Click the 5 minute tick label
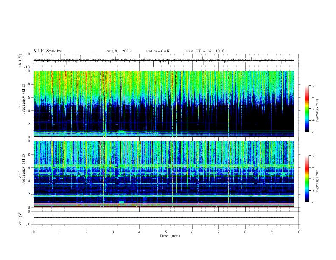This screenshot has width=336, height=260. pyautogui.click(x=166, y=232)
